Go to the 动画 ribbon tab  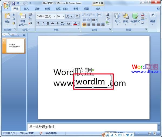(x=48, y=9)
